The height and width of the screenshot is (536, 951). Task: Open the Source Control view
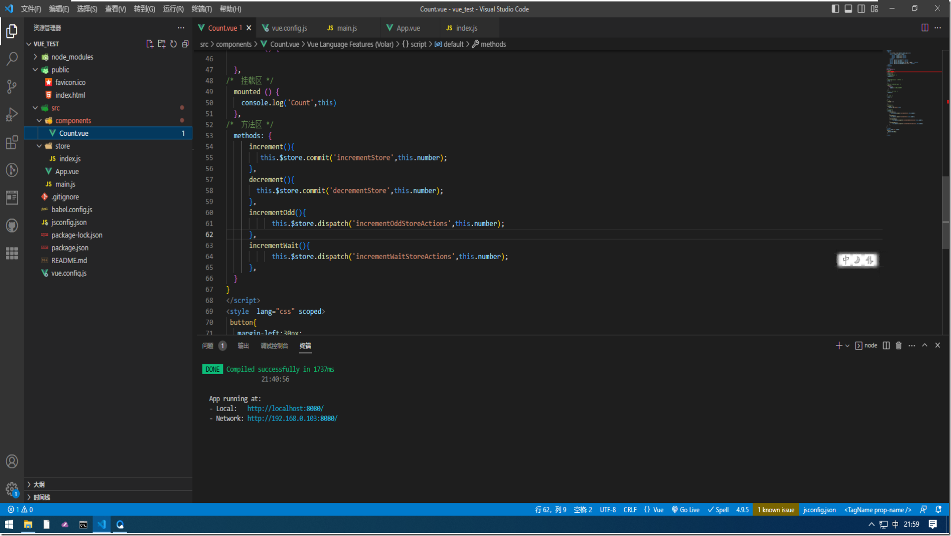coord(12,87)
